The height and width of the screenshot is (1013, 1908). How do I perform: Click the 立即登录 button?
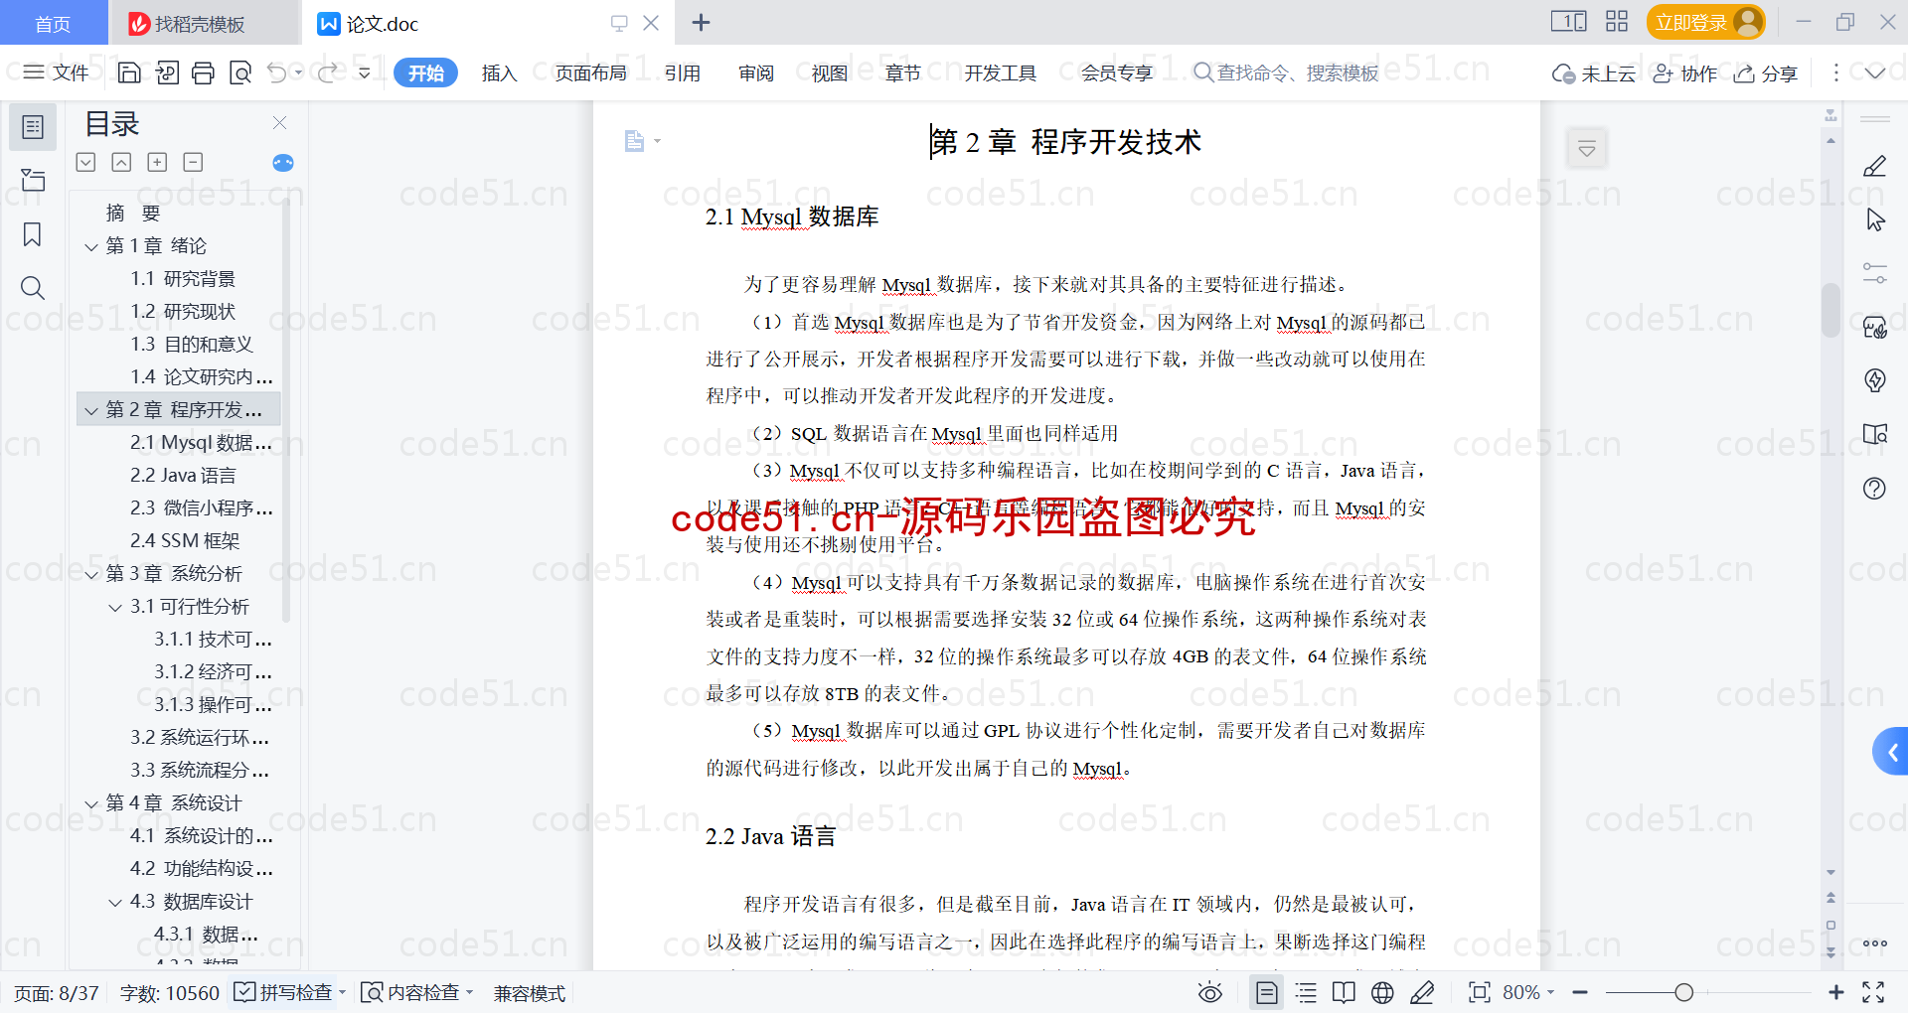[1705, 22]
